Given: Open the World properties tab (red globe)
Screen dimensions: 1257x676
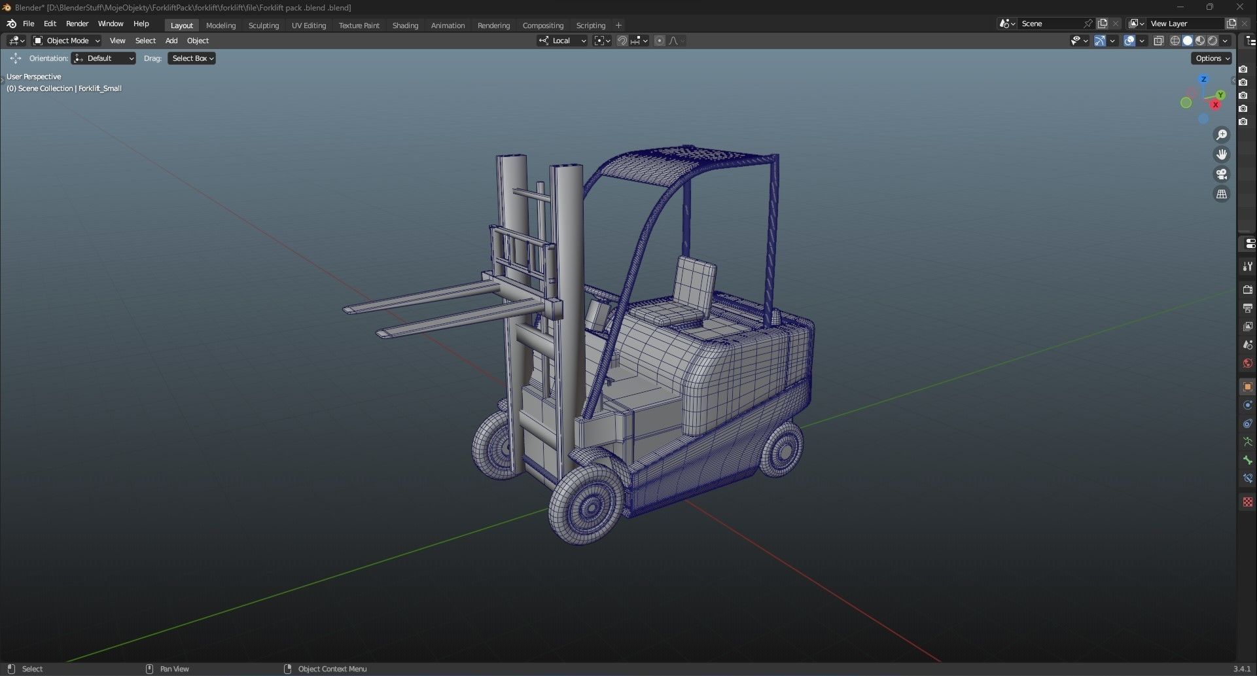Looking at the screenshot, I should (1248, 363).
